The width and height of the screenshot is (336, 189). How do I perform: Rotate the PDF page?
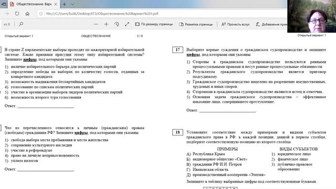pos(117,24)
